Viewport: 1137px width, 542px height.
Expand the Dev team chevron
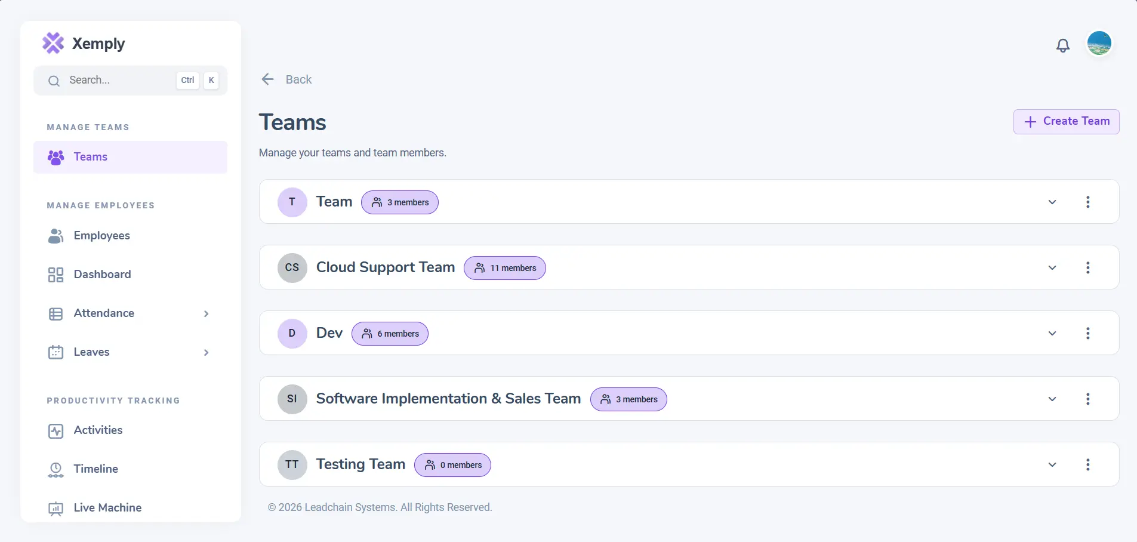(x=1052, y=333)
